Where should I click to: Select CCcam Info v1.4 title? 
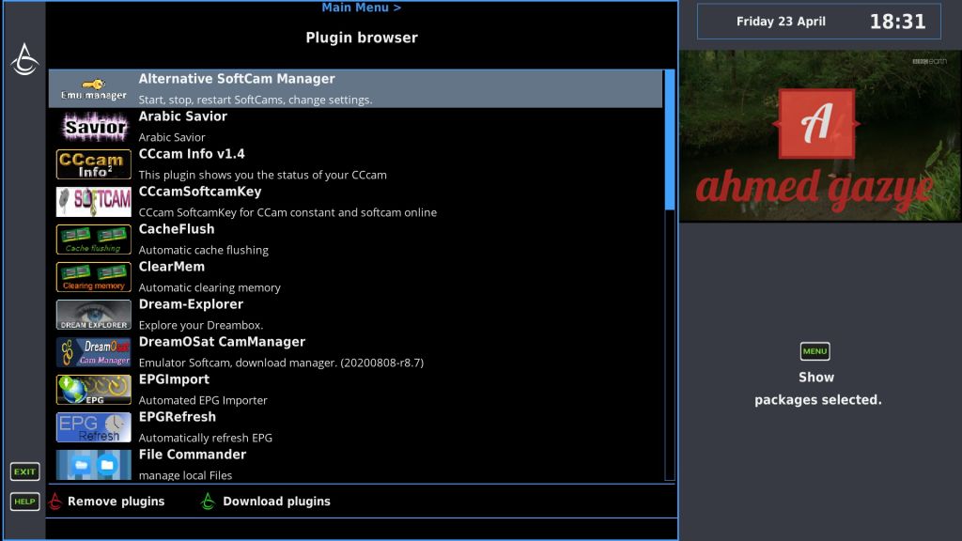click(x=192, y=154)
